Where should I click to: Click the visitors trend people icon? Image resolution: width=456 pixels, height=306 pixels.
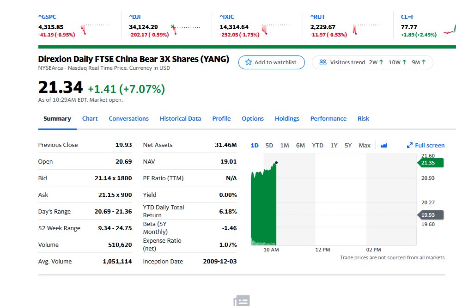pyautogui.click(x=323, y=62)
